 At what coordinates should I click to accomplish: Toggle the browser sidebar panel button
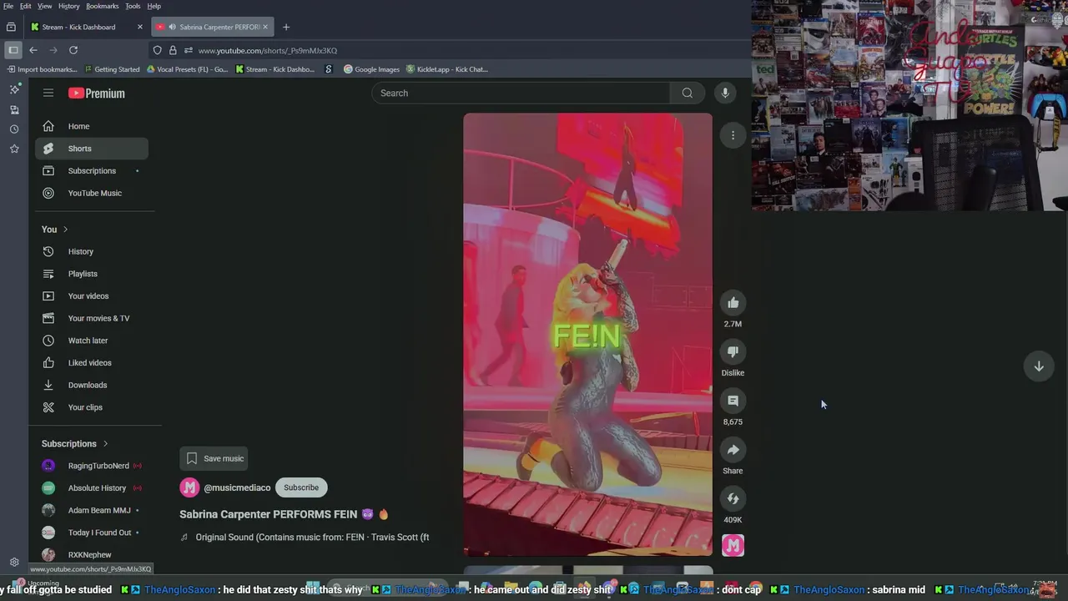pos(13,50)
